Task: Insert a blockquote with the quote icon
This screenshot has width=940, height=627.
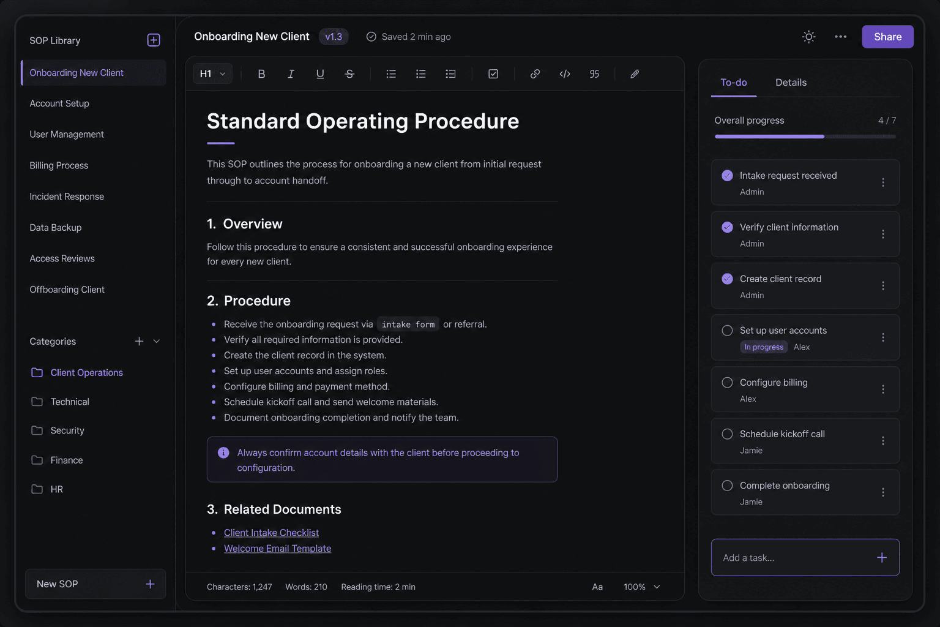Action: click(x=594, y=74)
